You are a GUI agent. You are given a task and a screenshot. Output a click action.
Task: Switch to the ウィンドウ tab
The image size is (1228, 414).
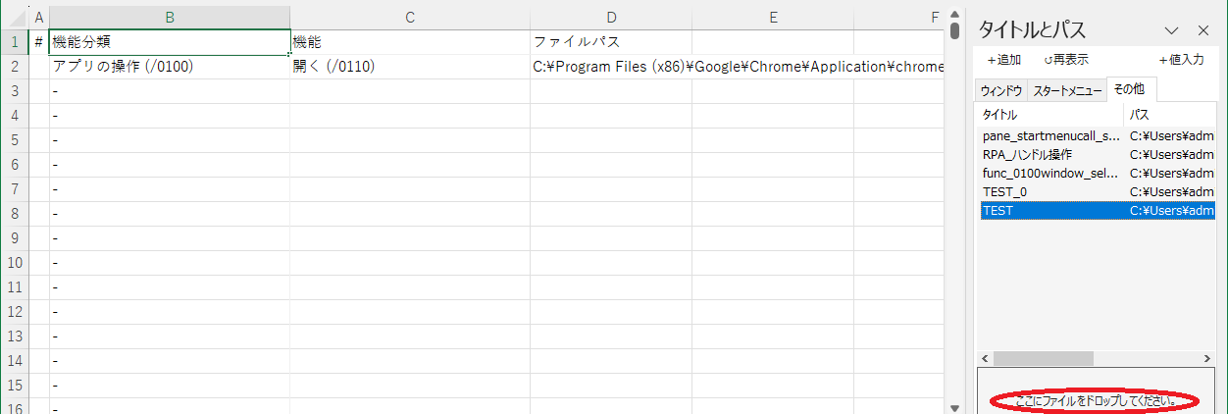click(x=1000, y=90)
